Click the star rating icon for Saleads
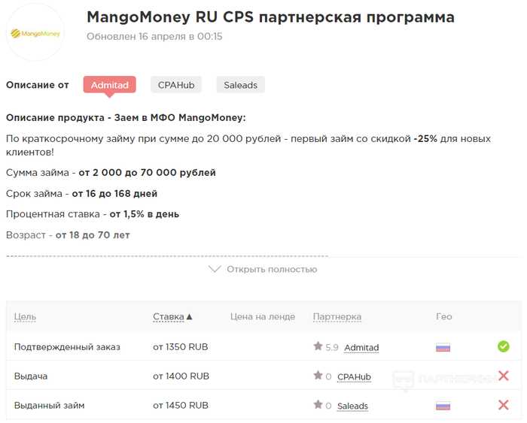 [318, 404]
